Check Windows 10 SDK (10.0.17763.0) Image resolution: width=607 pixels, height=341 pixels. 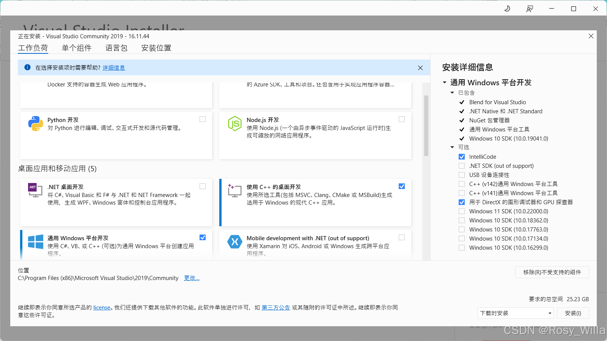click(x=462, y=230)
